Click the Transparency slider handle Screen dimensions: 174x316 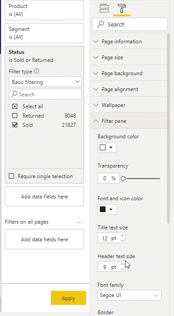[123, 179]
